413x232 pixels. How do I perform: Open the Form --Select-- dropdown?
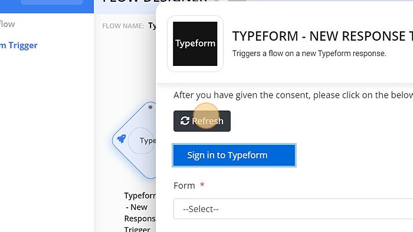pyautogui.click(x=293, y=209)
